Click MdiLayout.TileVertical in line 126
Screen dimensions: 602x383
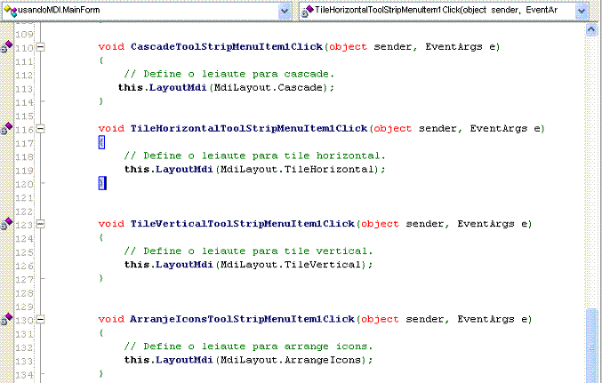(x=291, y=265)
